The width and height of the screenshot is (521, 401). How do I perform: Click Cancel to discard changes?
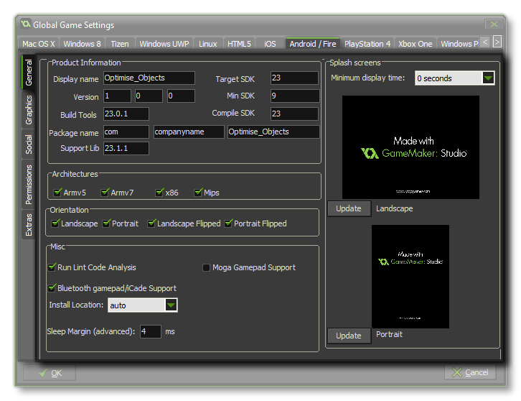tap(470, 372)
